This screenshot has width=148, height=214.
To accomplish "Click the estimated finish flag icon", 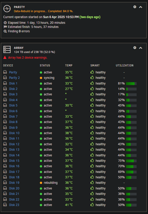I will click(x=5, y=27).
